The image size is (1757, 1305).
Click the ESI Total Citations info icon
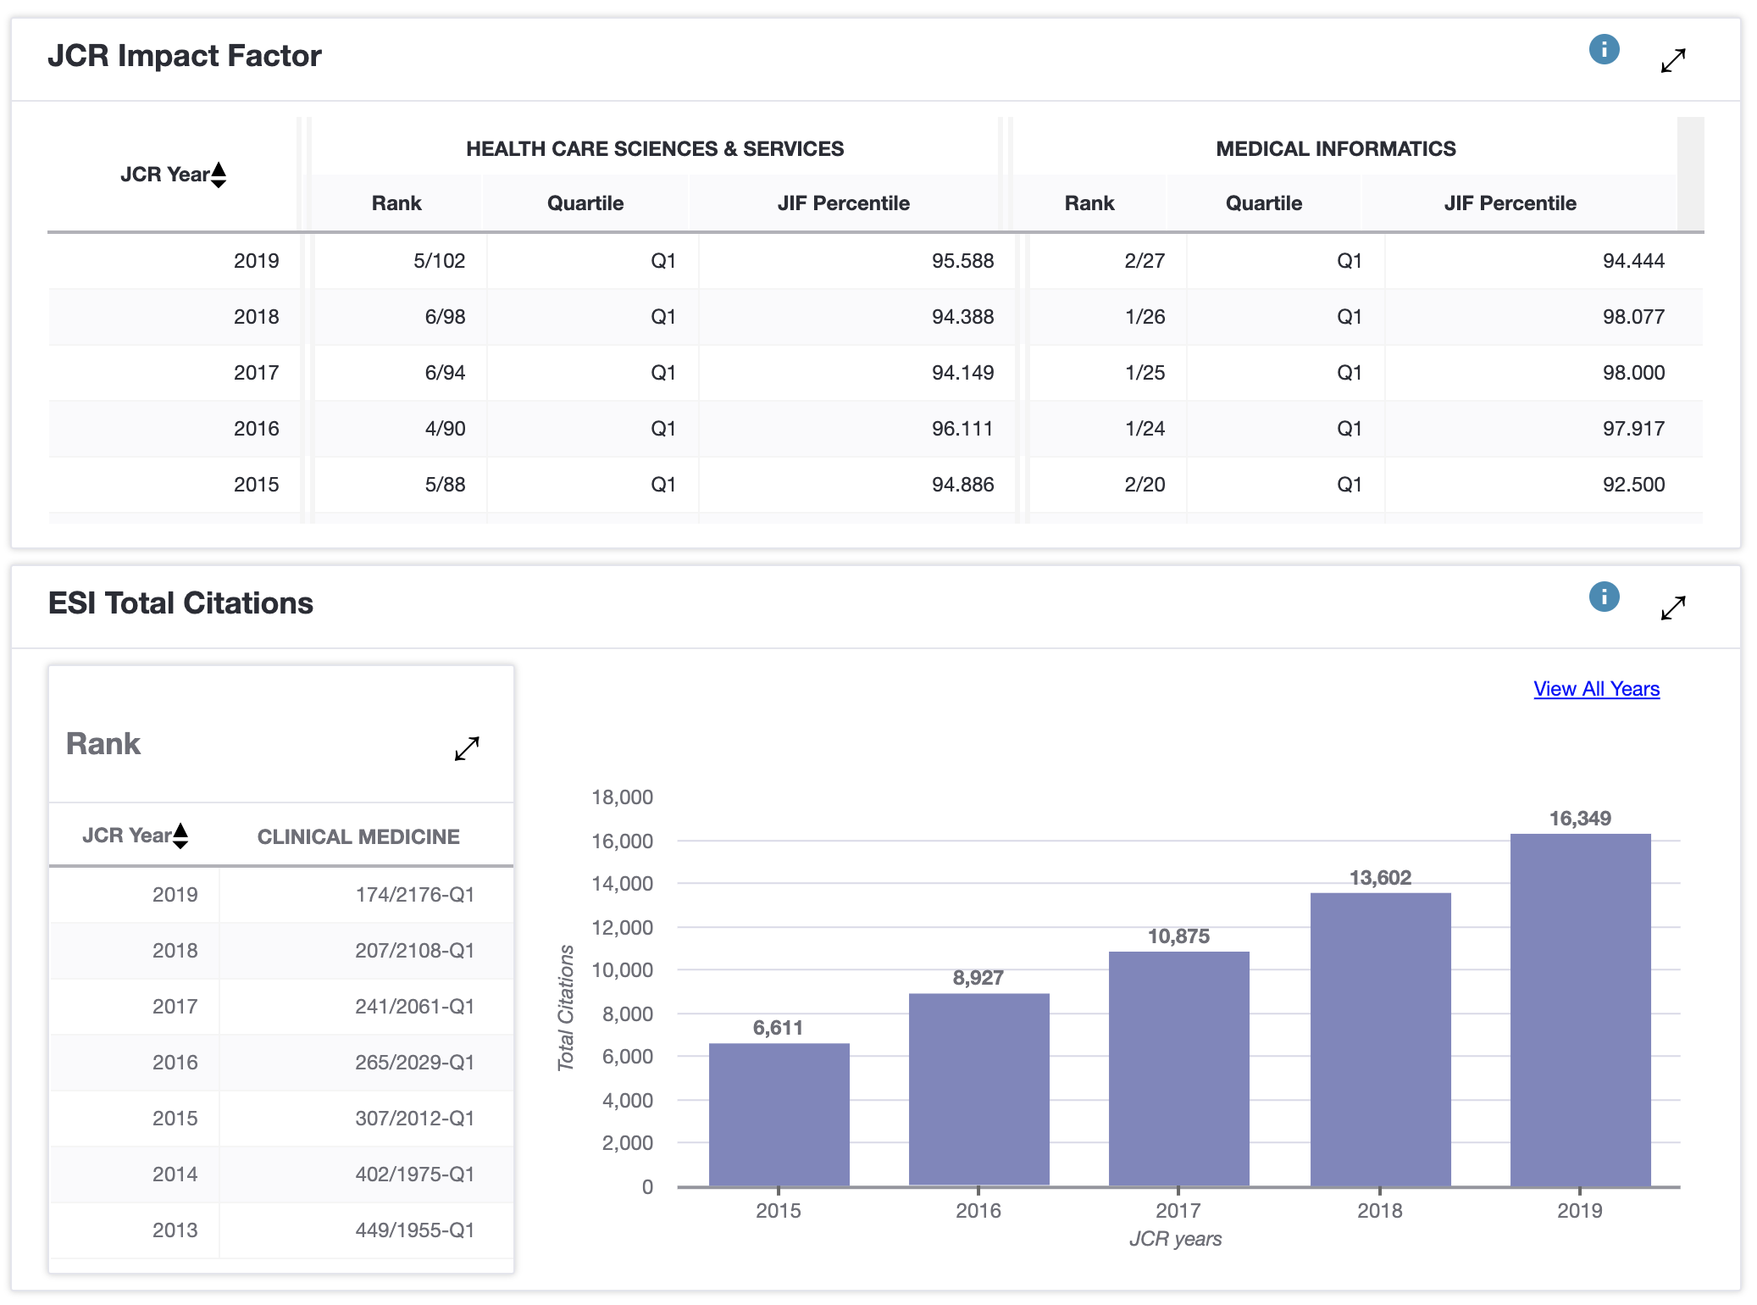(1603, 597)
